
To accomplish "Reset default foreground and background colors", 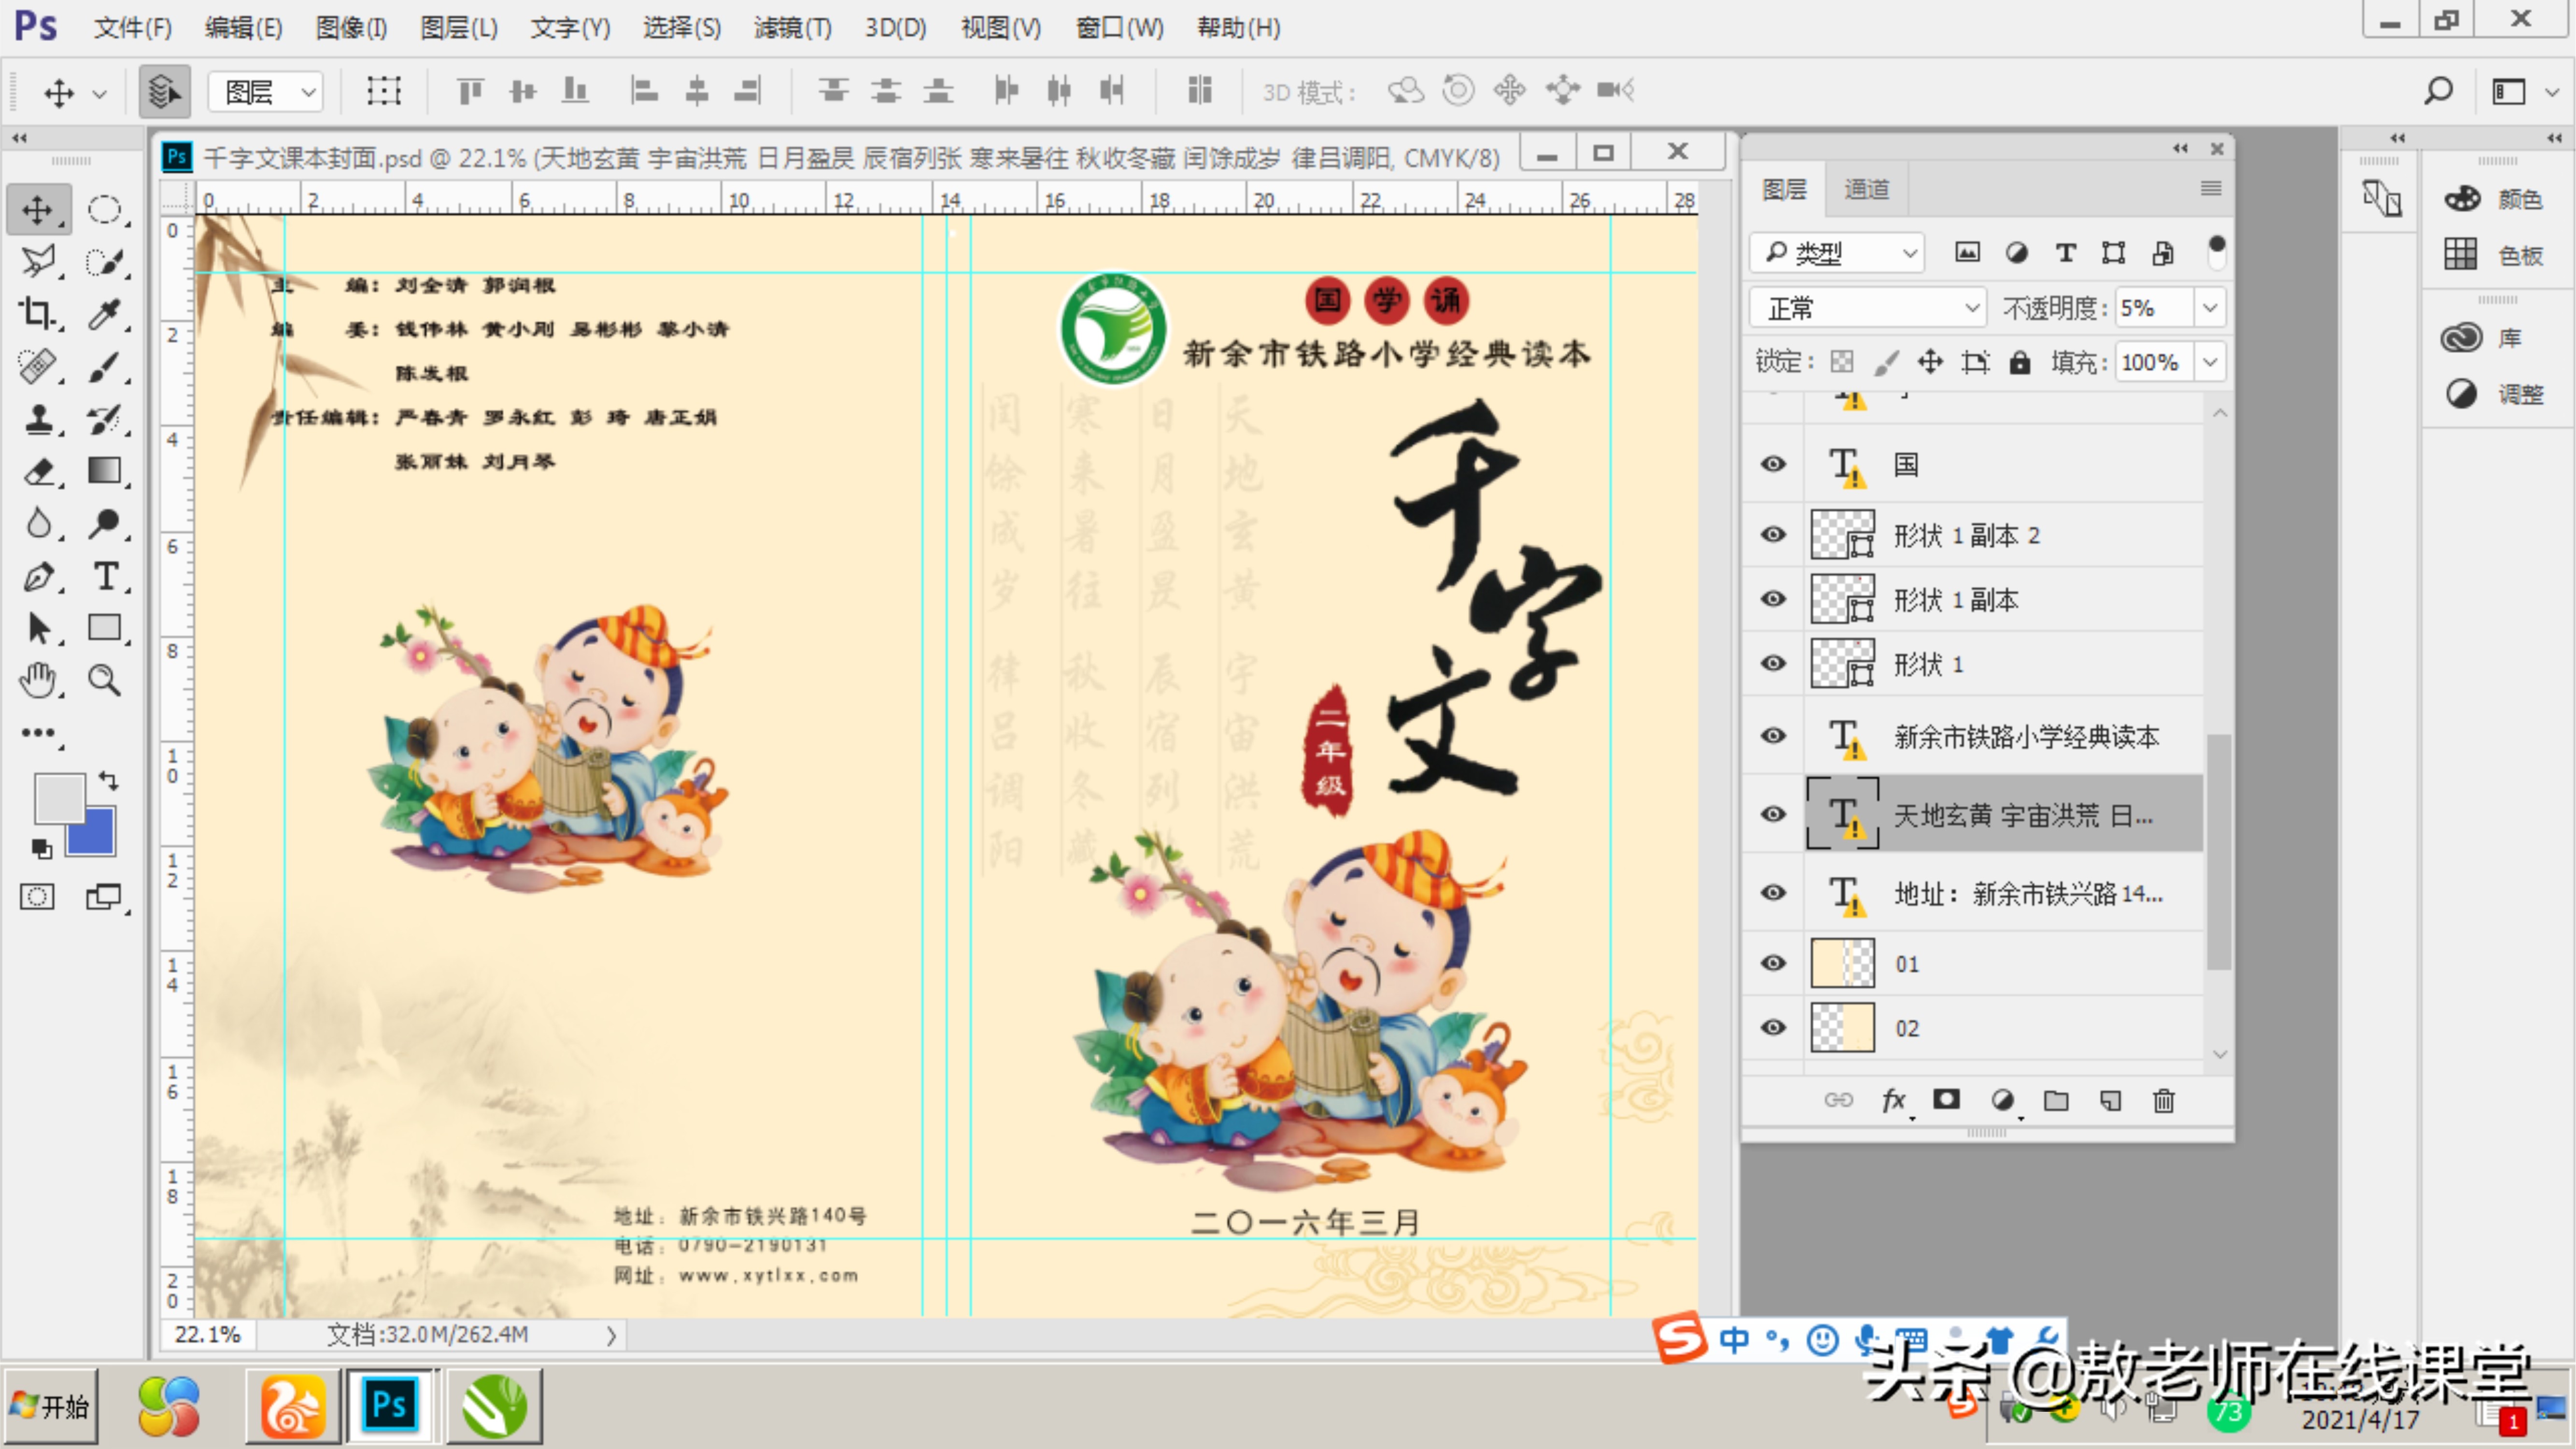I will [40, 849].
